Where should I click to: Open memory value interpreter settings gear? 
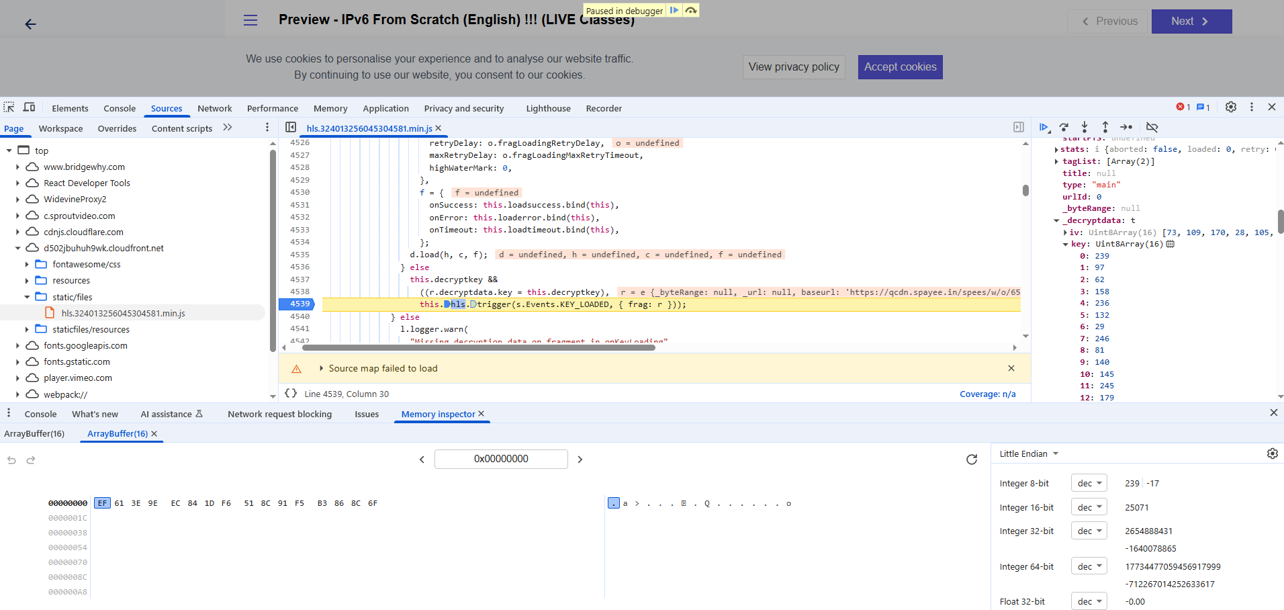point(1273,453)
